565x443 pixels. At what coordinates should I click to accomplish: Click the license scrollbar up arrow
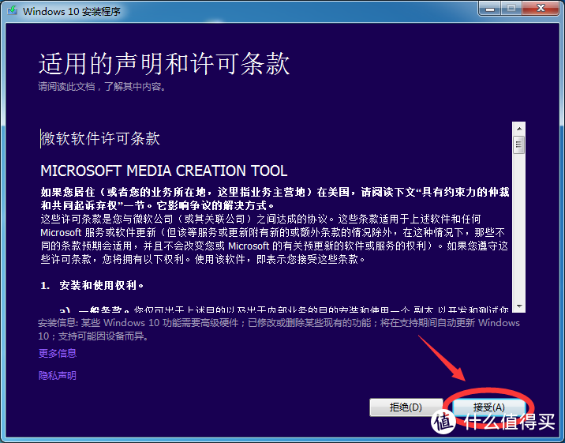tap(519, 129)
